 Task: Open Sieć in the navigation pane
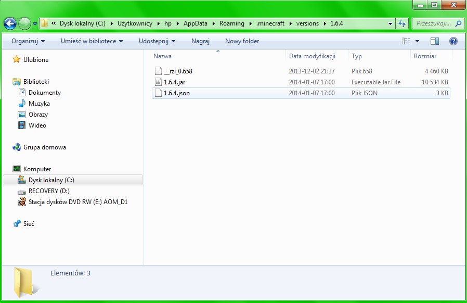pos(29,224)
